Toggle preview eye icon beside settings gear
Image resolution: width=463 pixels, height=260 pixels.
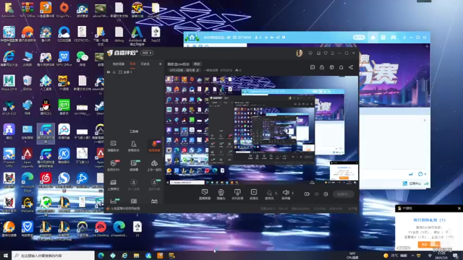pyautogui.click(x=317, y=194)
